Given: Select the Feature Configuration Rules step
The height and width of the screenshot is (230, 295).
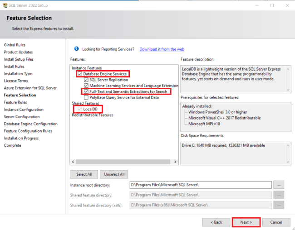Looking at the screenshot, I should (28, 131).
